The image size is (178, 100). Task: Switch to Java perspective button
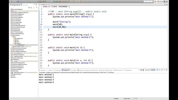click(166, 2)
